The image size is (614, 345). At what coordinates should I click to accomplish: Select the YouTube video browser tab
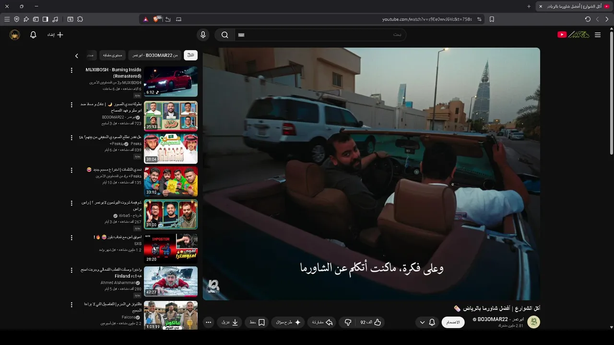click(x=573, y=6)
